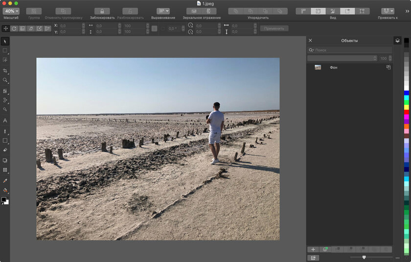This screenshot has width=411, height=262.
Task: Pick the yellow swatch in the color palette
Action: [406, 107]
